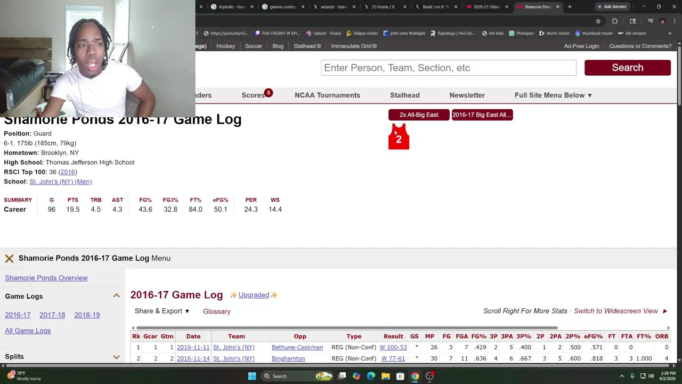This screenshot has height=384, width=682.
Task: Click the 2x All-Big East badge
Action: pos(419,115)
